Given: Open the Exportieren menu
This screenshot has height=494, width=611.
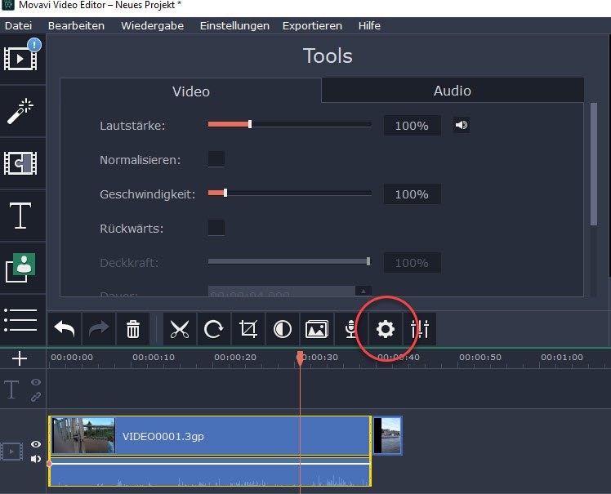Looking at the screenshot, I should 314,25.
